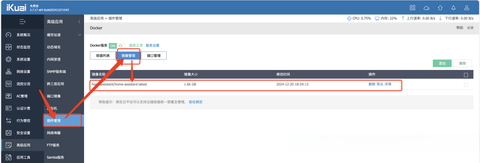Open notifications bell icon in header
This screenshot has height=163, width=480.
click(x=453, y=8)
